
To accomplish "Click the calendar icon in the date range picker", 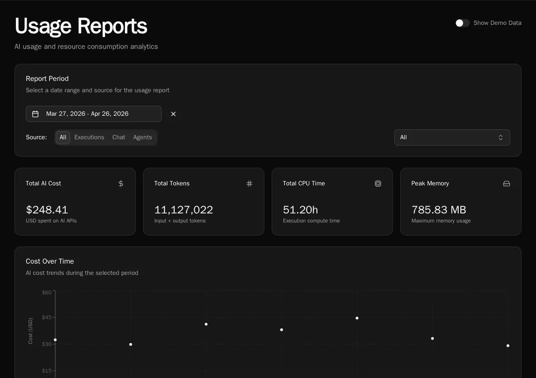I will 35,113.
